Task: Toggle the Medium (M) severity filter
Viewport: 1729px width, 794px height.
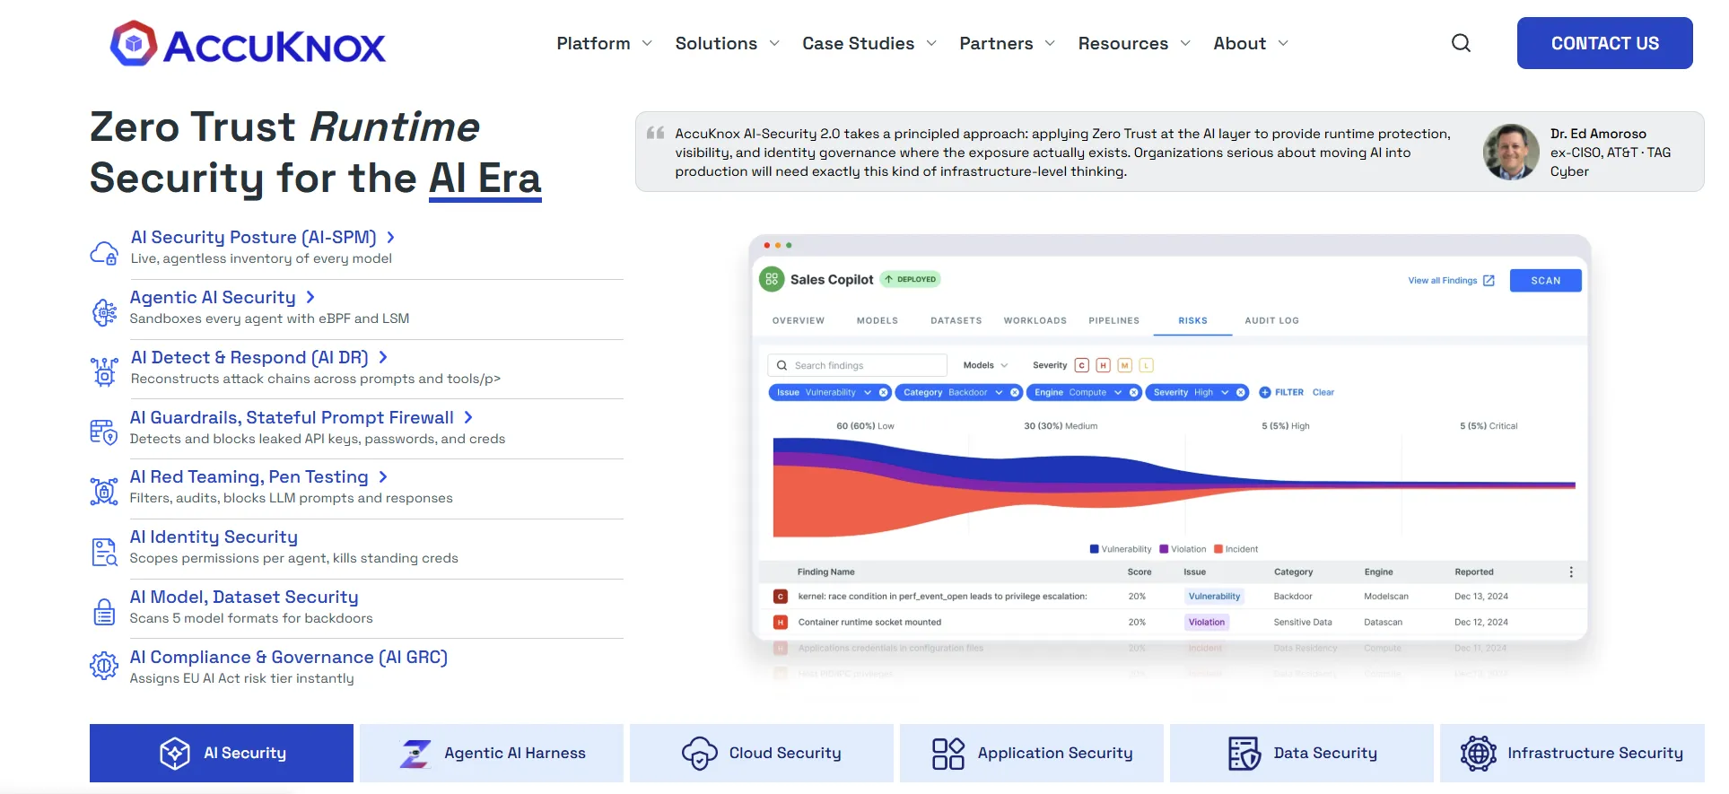Action: click(x=1125, y=365)
